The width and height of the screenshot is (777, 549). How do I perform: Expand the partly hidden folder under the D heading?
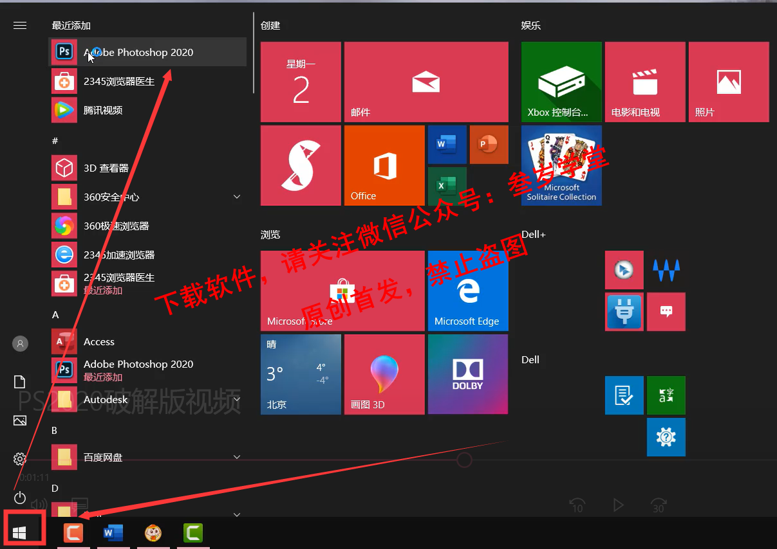click(237, 514)
